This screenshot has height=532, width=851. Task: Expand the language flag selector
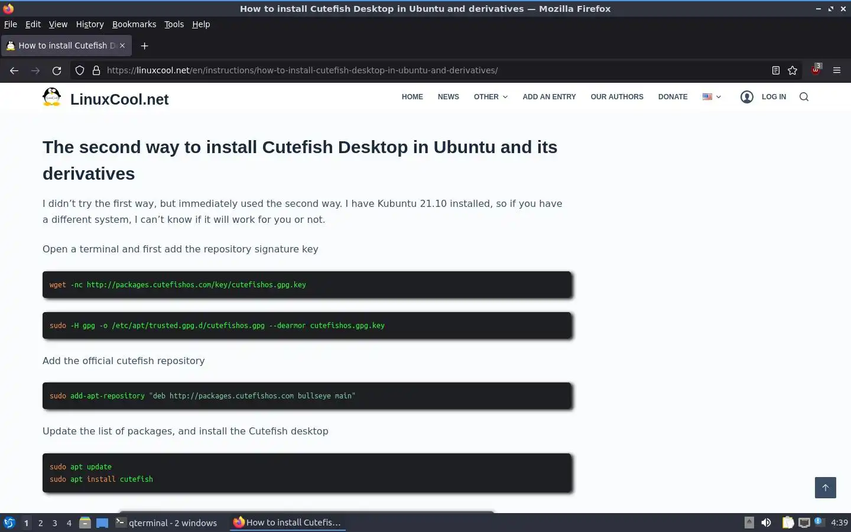tap(712, 97)
